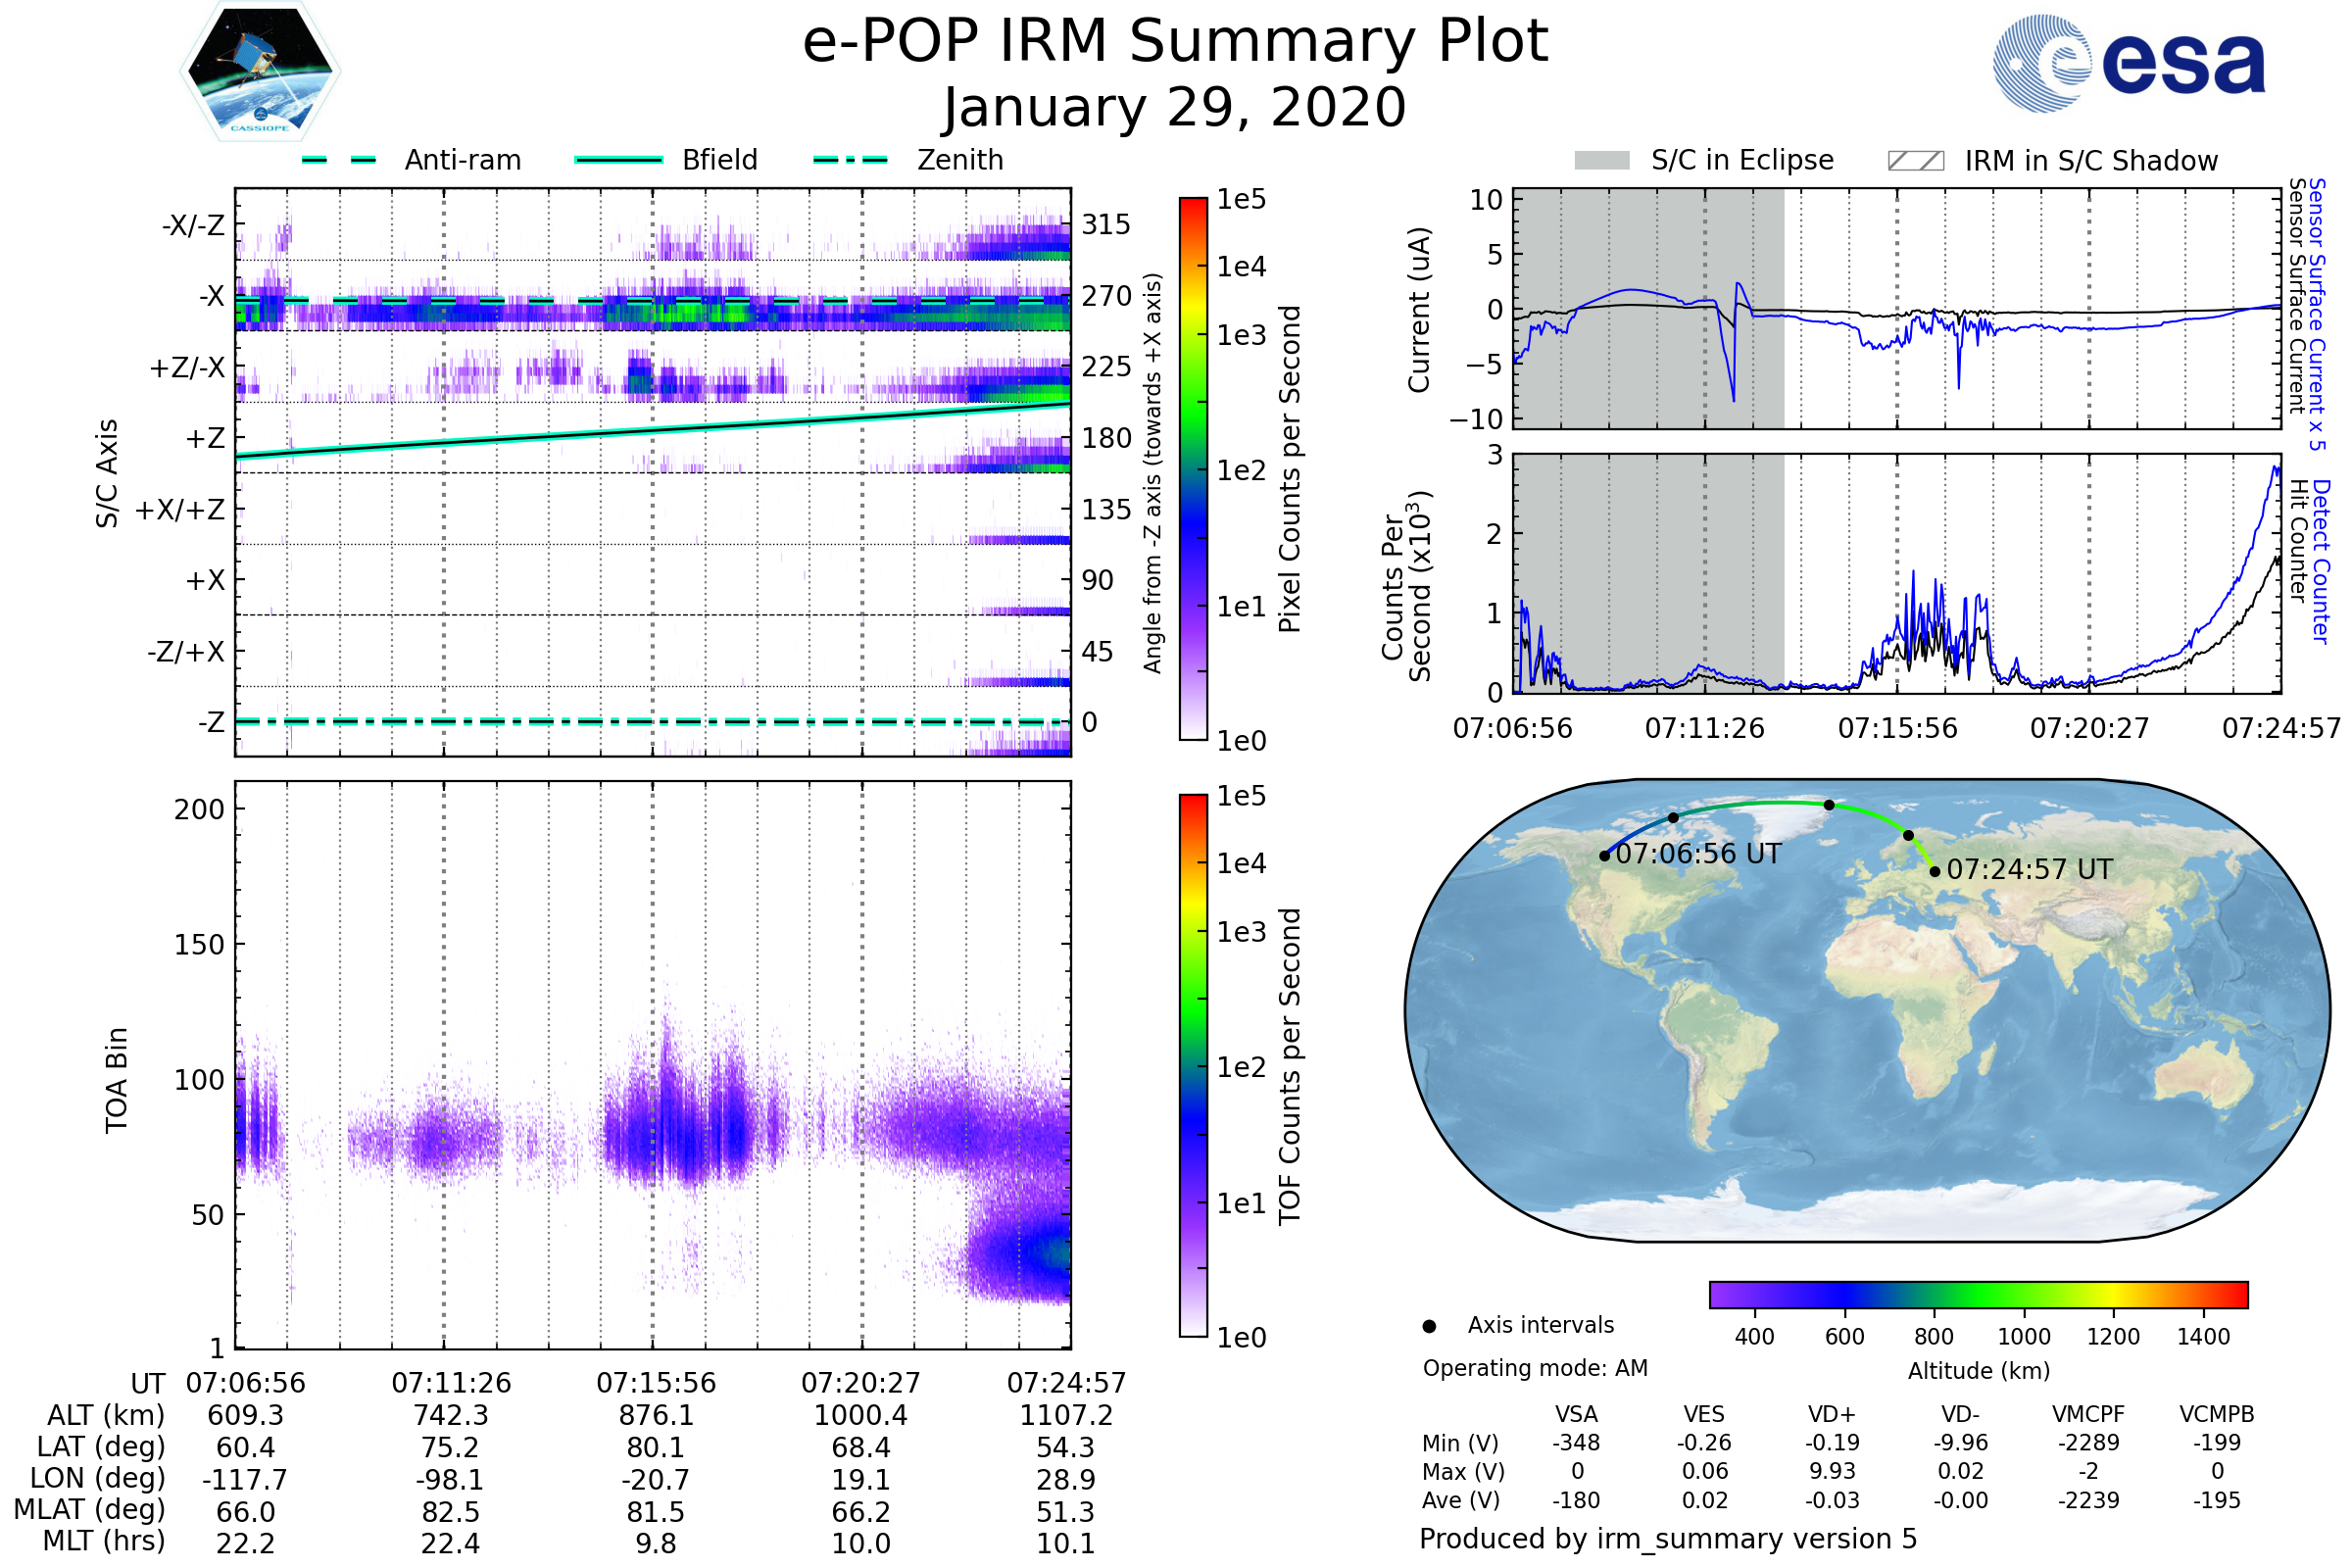This screenshot has width=2352, height=1568.
Task: Click the CASSIOPE mission logo badge
Action: click(260, 72)
